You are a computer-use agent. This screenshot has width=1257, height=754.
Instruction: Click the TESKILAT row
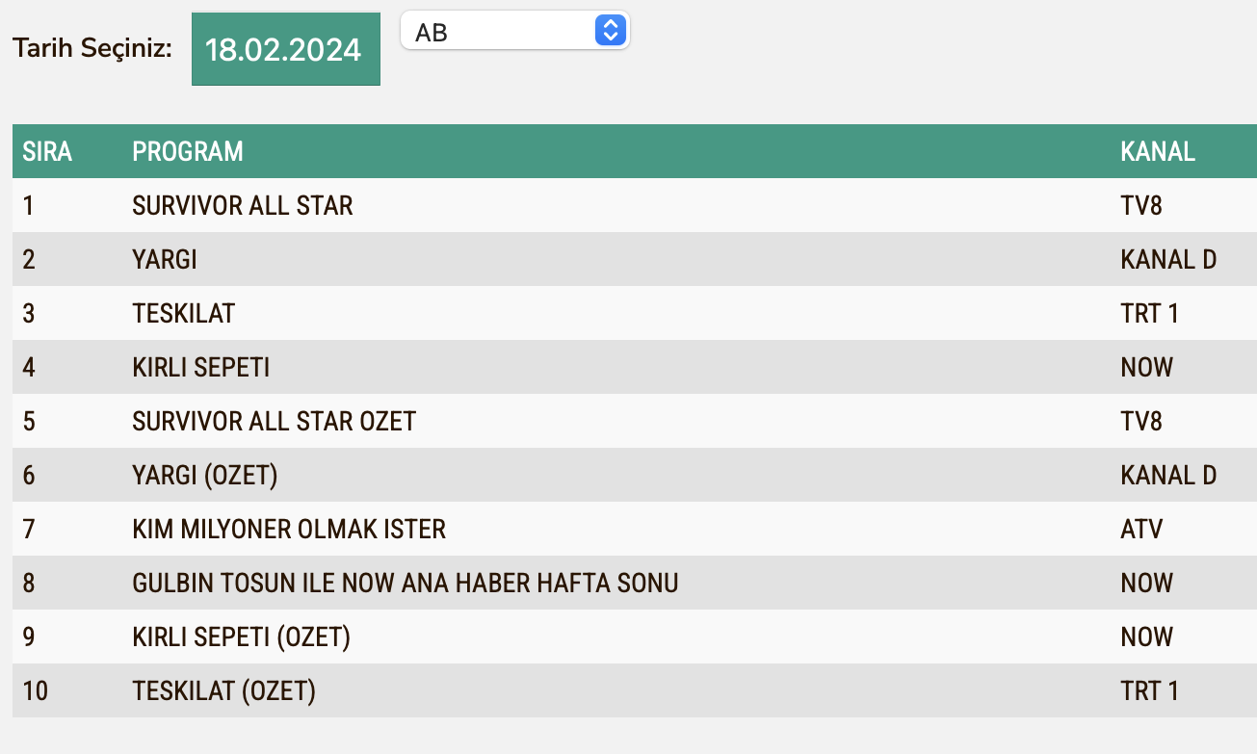click(x=183, y=313)
